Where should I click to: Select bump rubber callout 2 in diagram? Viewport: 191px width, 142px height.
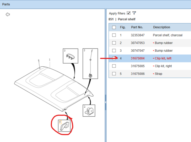(88, 111)
